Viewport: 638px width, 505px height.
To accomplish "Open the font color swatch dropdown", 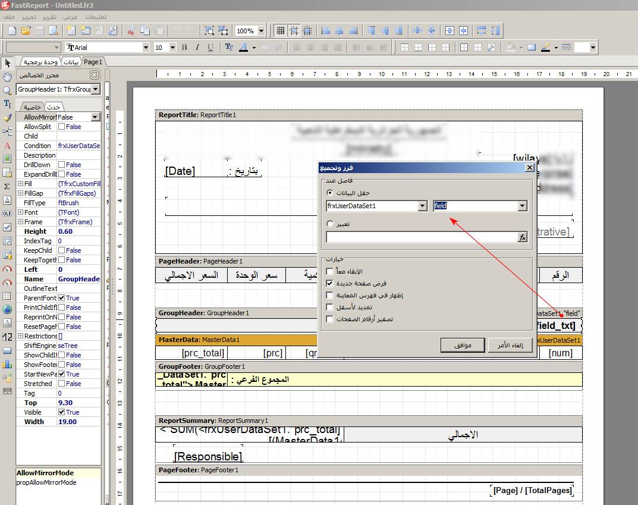I will click(x=254, y=47).
